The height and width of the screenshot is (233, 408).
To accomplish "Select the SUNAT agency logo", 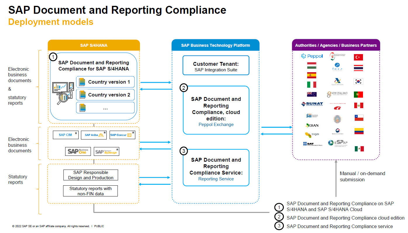I will click(x=312, y=104).
